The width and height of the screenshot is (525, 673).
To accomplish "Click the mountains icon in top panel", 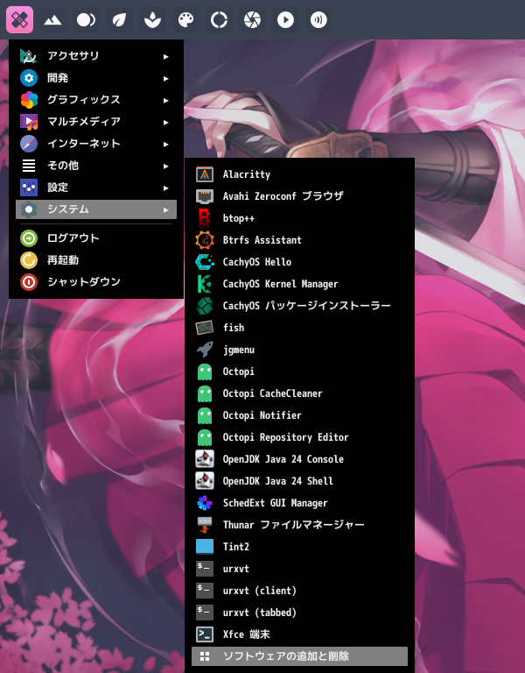I will tap(52, 20).
